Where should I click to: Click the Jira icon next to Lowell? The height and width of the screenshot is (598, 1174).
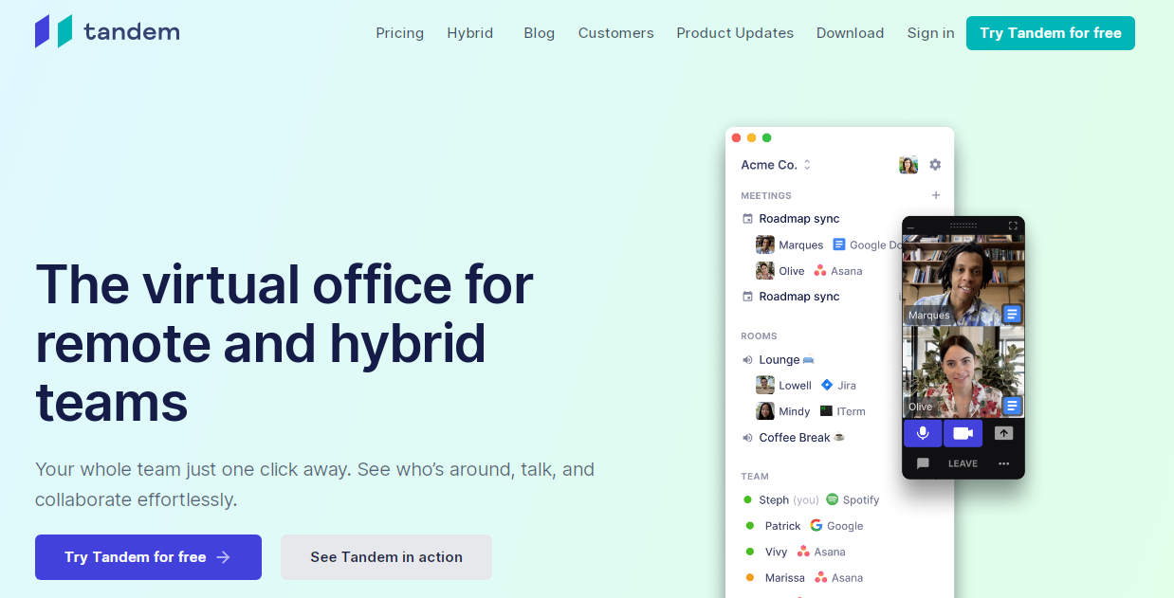click(827, 386)
